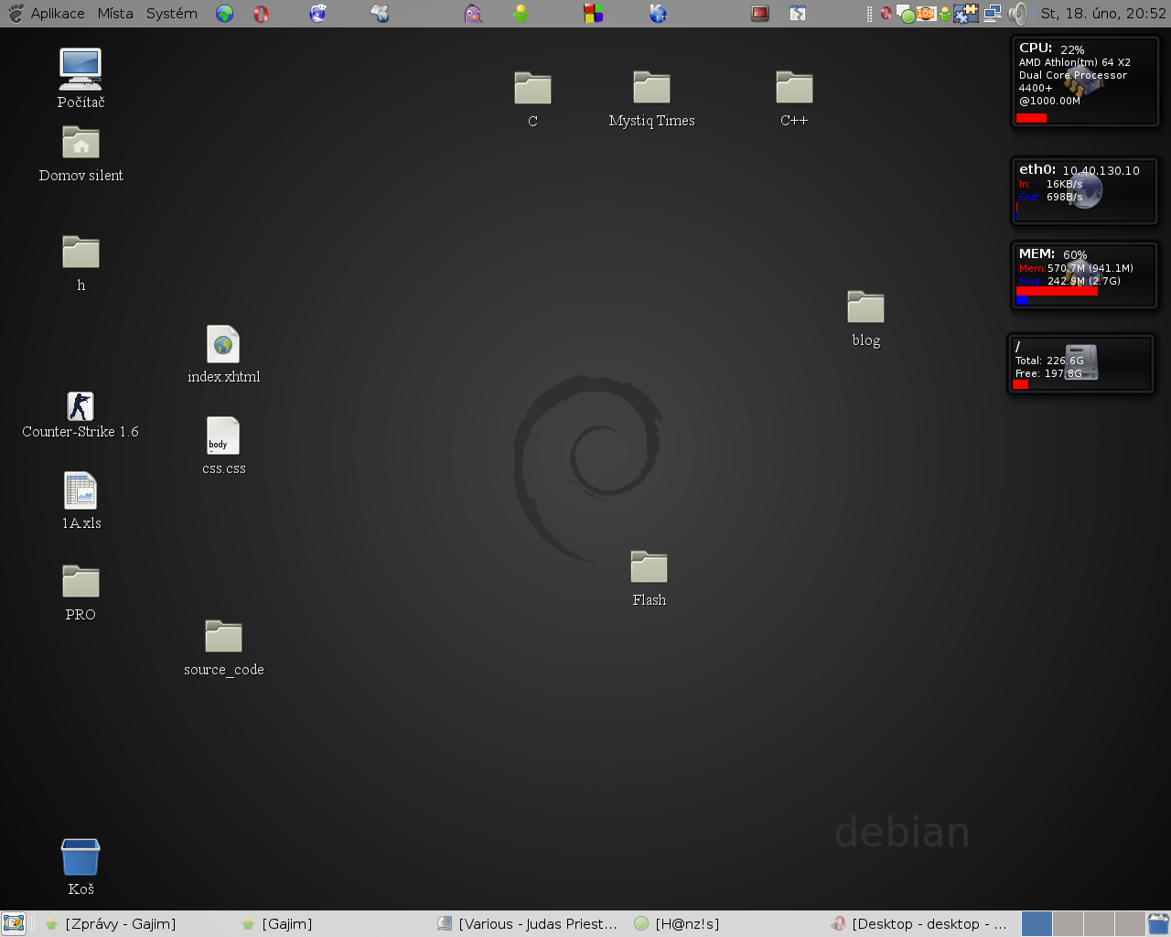Click the Pidgin purple bird launcher
Image resolution: width=1171 pixels, height=937 pixels.
473,14
